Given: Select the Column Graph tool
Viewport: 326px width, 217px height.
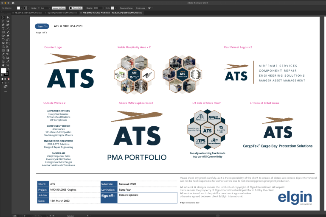Looking at the screenshot, I should [x=8, y=58].
